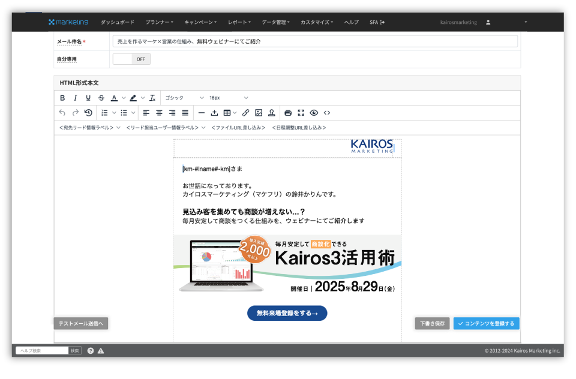Image resolution: width=576 pixels, height=379 pixels.
Task: Center align the text
Action: coord(159,113)
